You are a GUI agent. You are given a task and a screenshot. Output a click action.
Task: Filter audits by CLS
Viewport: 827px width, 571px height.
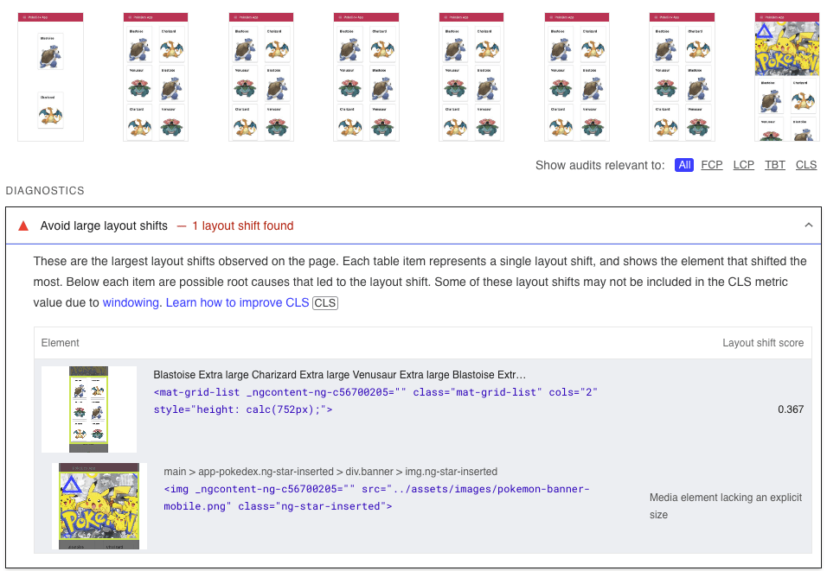coord(806,165)
